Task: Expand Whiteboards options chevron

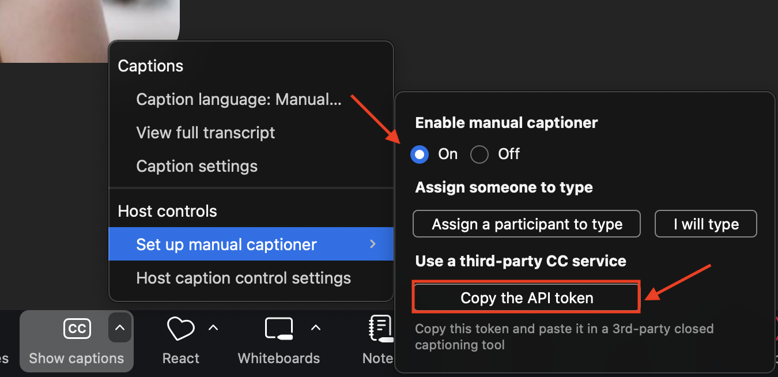Action: point(316,328)
